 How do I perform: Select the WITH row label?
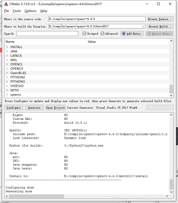pos(14,90)
